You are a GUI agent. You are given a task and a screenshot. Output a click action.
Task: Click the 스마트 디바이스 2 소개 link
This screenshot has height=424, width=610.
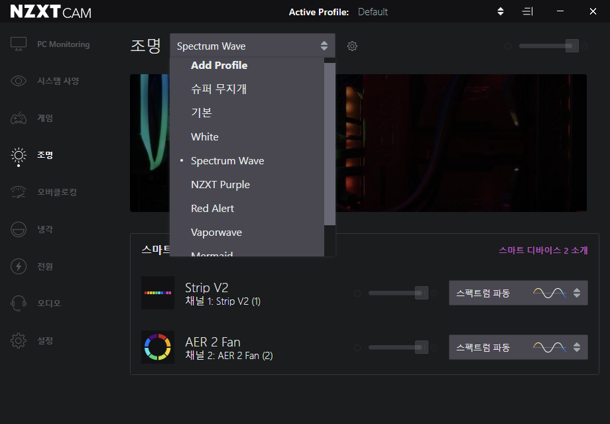543,250
